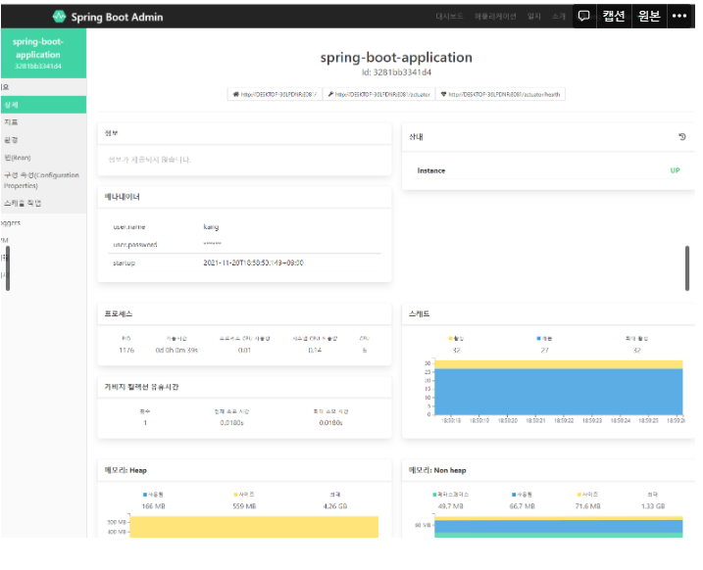The width and height of the screenshot is (703, 570).
Task: Click the Non heap max value 1.33 GB
Action: click(653, 506)
